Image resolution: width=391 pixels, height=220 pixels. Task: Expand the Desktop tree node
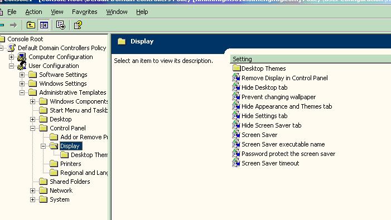[33, 119]
